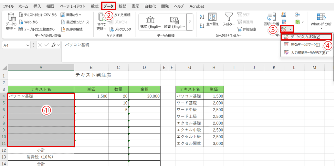Click the data model manage icon
The width and height of the screenshot is (336, 166).
[298, 22]
